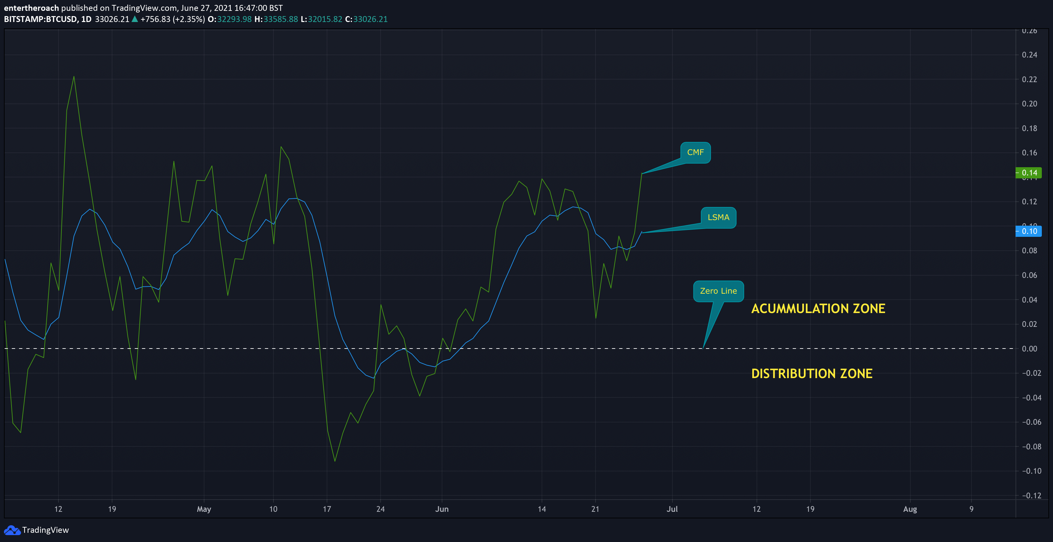The height and width of the screenshot is (542, 1053).
Task: Click the DISTRIBUTION ZONE text annotation
Action: (812, 373)
